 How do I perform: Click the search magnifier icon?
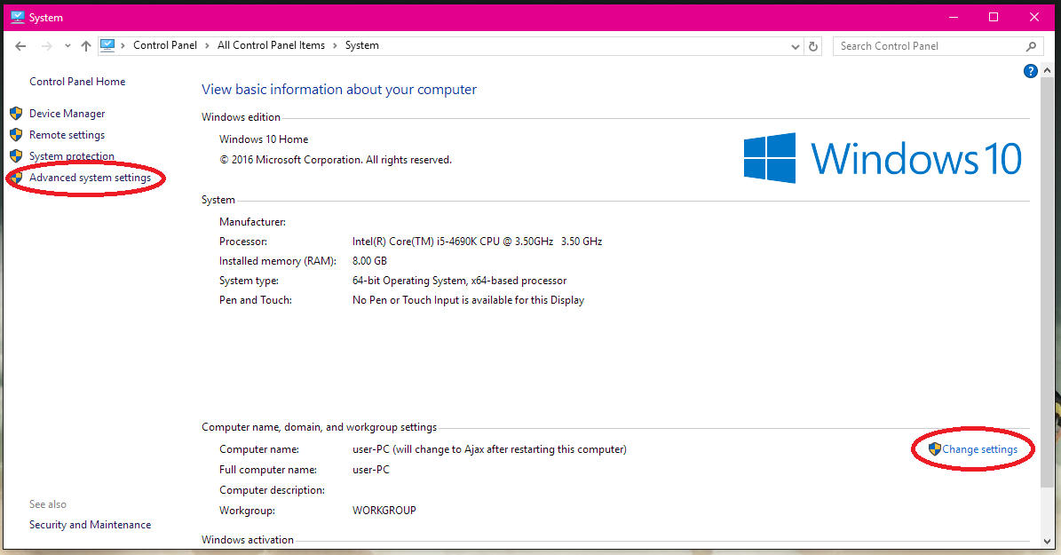[1031, 46]
